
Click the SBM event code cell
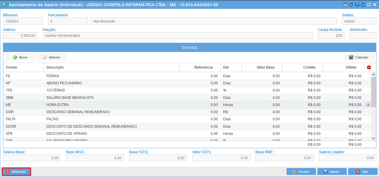click(23, 97)
